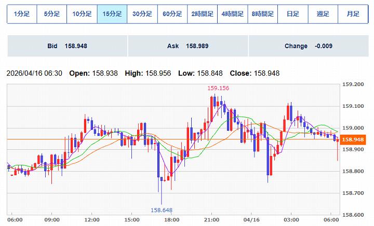Click the 159.156 high price label
The image size is (374, 226).
click(218, 88)
